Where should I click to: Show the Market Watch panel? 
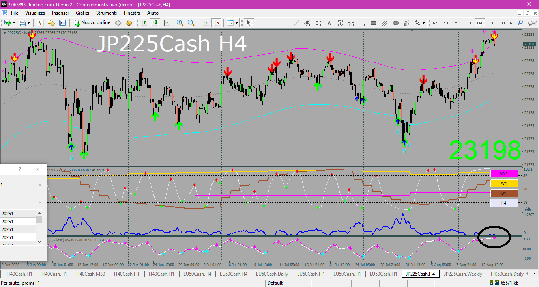[40, 23]
